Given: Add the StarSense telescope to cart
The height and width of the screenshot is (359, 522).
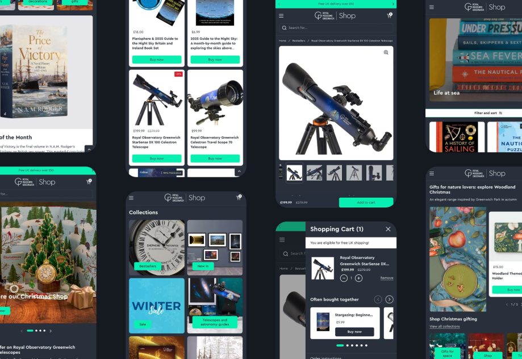Looking at the screenshot, I should click(366, 202).
